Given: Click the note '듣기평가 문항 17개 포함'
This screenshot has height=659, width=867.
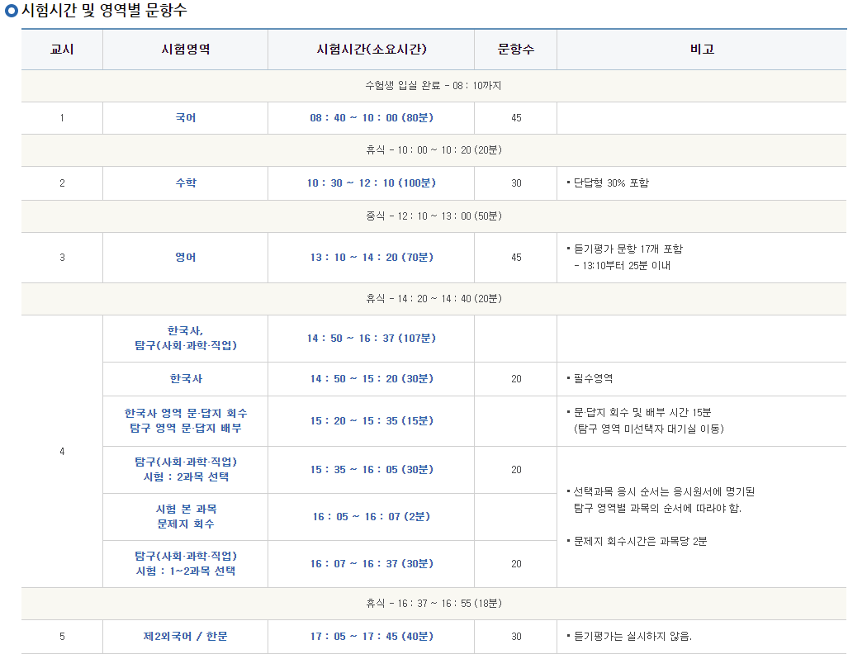Looking at the screenshot, I should point(628,249).
